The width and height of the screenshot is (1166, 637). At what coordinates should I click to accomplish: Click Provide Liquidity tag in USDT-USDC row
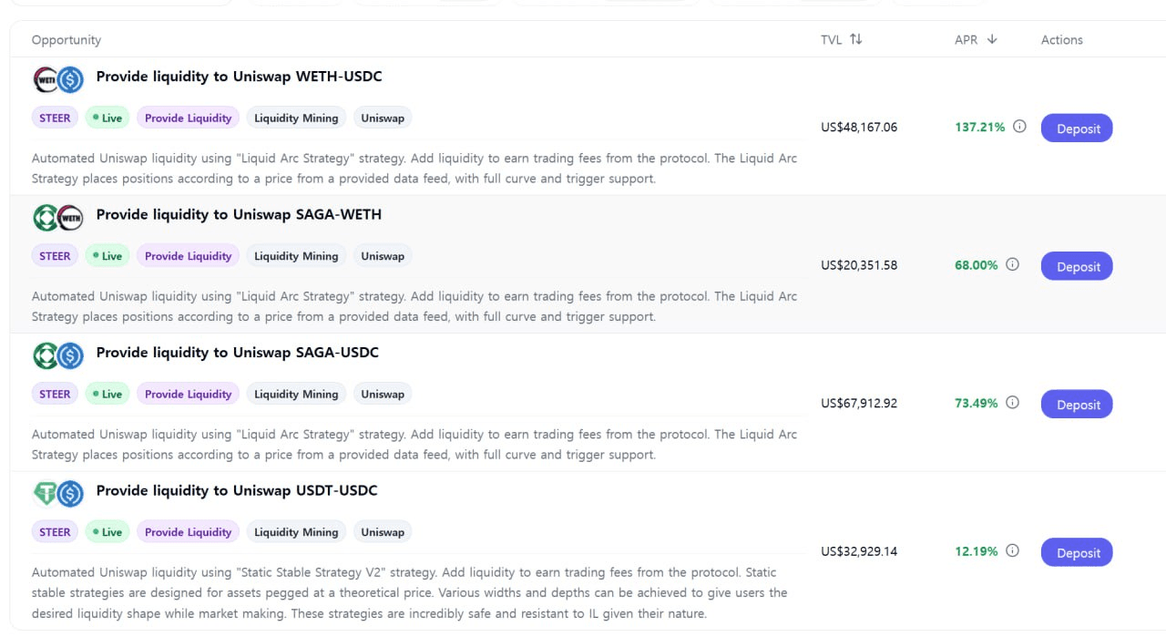[x=188, y=532]
